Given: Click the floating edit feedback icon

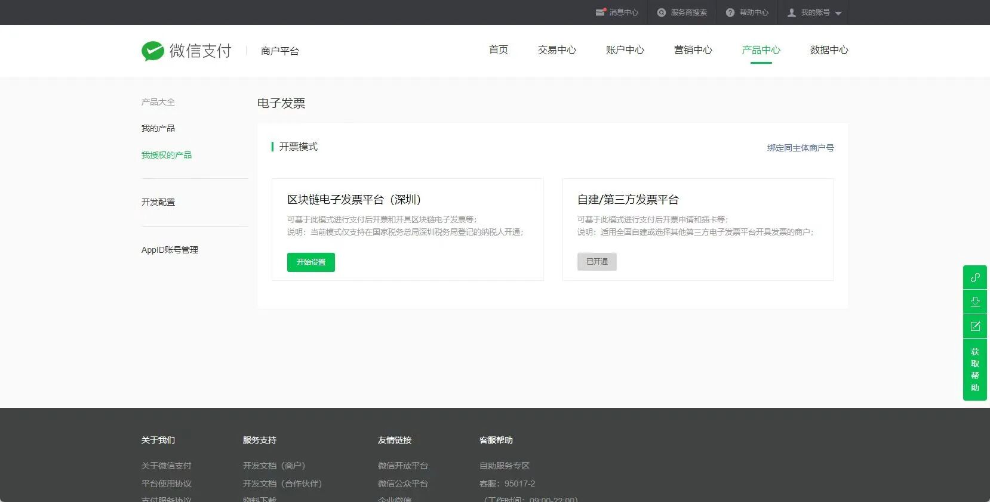Looking at the screenshot, I should [x=975, y=326].
